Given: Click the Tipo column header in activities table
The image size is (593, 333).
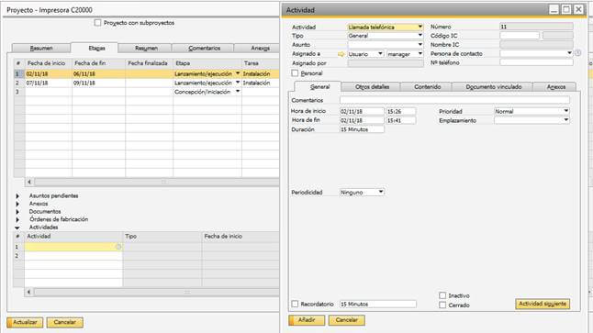Looking at the screenshot, I should (162, 237).
